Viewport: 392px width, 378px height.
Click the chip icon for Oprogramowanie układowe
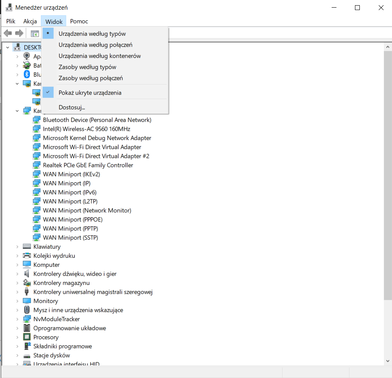27,328
